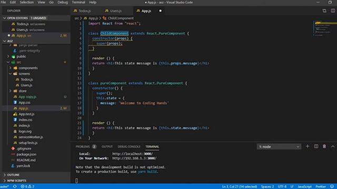Change language mode JavaScript
This screenshot has width=337, height=189.
[304, 187]
